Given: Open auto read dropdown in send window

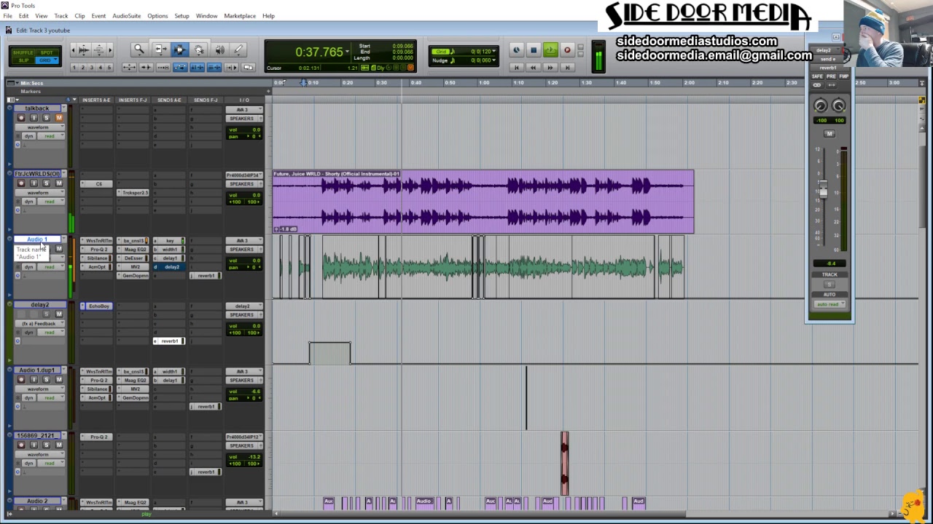Looking at the screenshot, I should click(x=829, y=304).
